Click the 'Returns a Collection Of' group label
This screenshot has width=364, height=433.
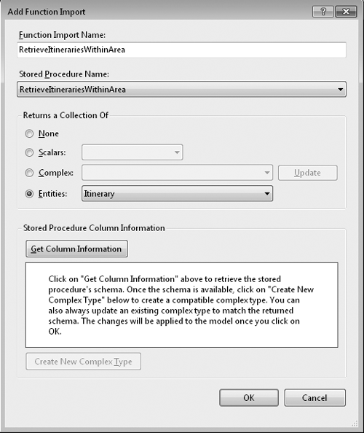pyautogui.click(x=66, y=115)
